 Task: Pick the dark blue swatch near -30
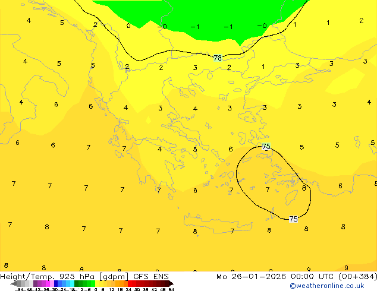click(x=56, y=283)
